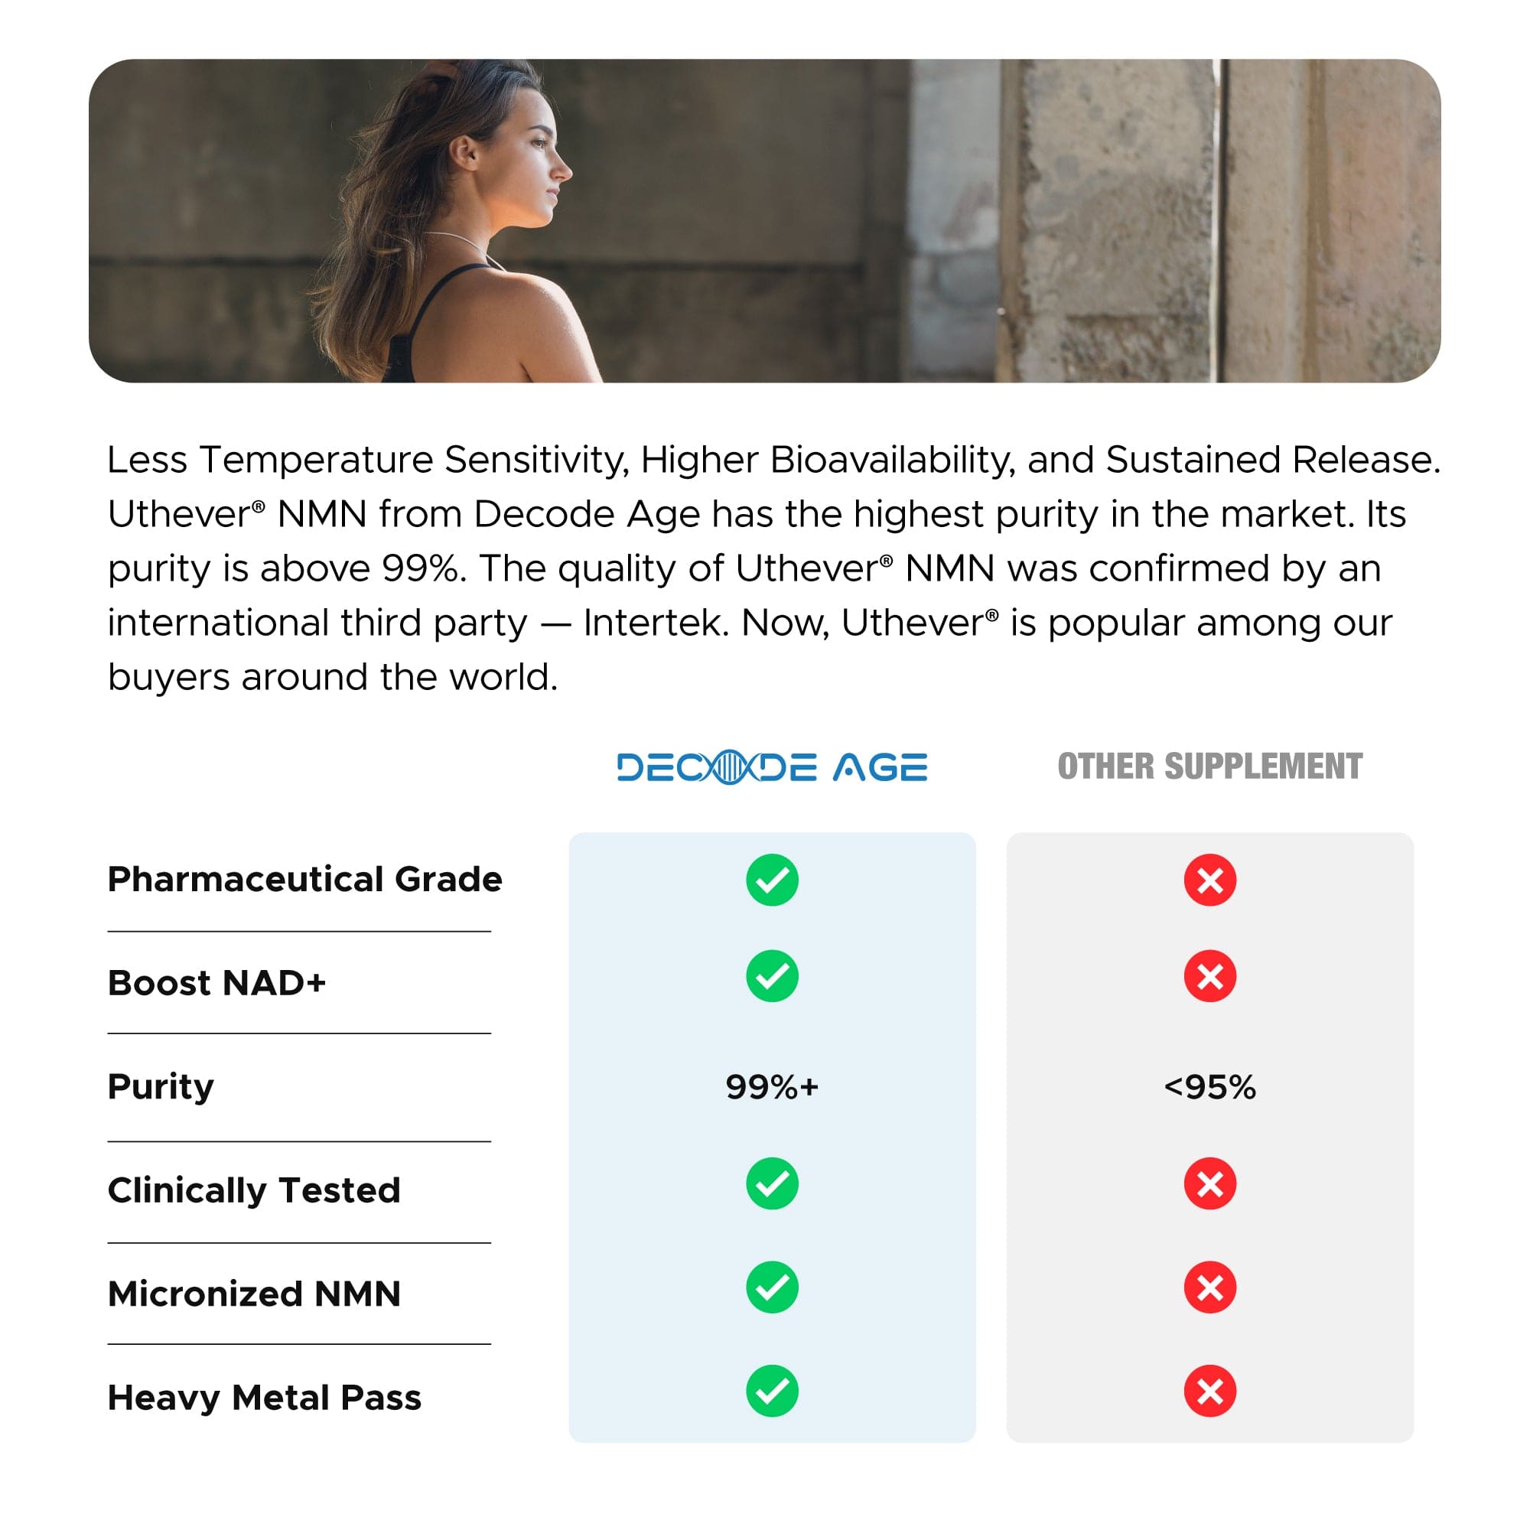Screen dimensions: 1530x1530
Task: Click the green check for Heavy Metal Pass
Action: 772,1391
